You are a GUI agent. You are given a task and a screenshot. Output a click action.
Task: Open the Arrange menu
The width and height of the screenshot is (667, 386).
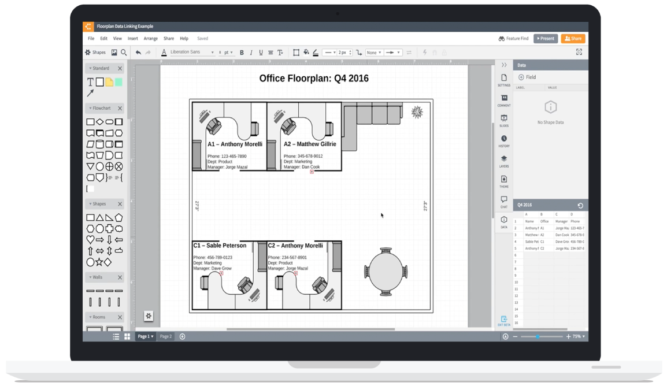[x=151, y=39]
